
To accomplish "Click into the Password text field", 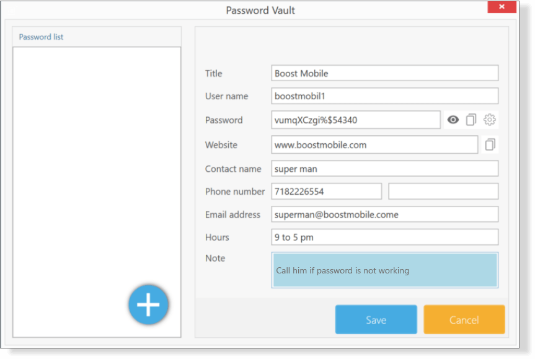I will [355, 120].
